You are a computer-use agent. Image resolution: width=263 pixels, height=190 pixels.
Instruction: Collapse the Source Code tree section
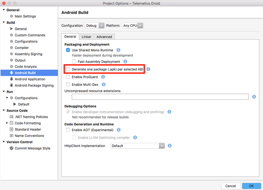coord(4,111)
